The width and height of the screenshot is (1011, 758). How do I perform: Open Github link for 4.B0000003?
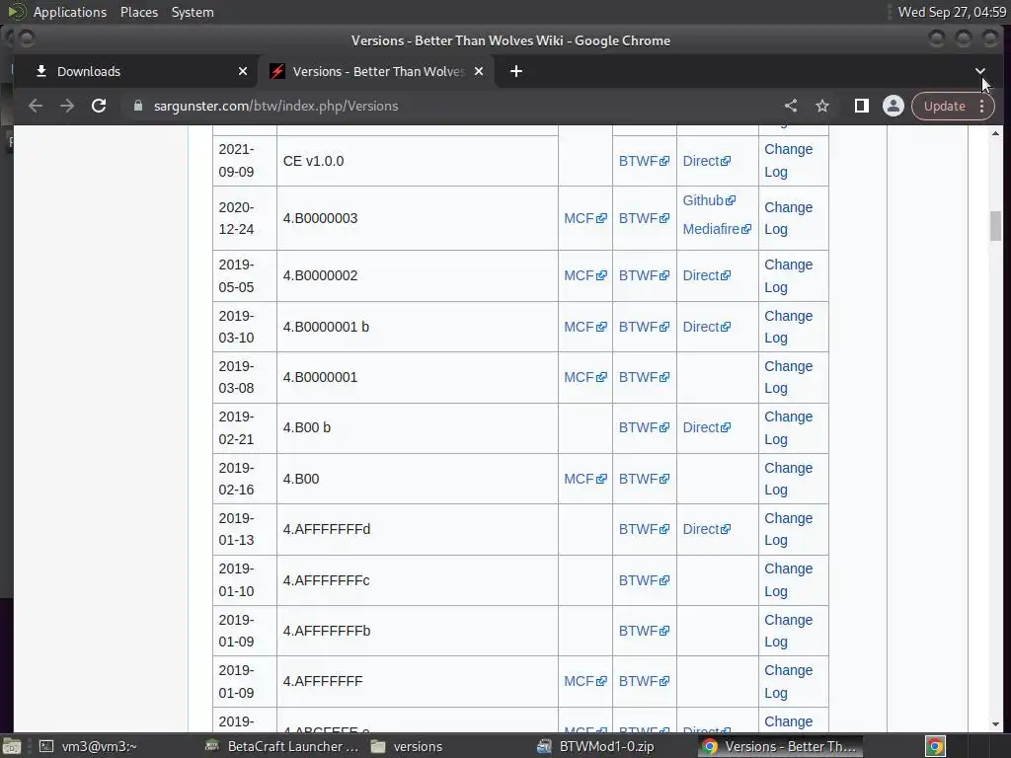point(709,200)
